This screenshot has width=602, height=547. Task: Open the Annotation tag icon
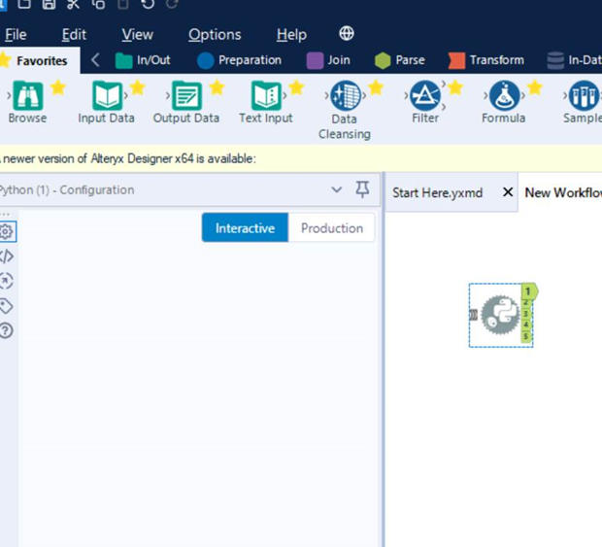6,306
